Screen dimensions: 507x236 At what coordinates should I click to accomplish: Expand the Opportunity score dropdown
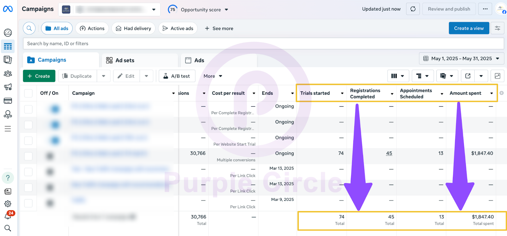(x=226, y=9)
